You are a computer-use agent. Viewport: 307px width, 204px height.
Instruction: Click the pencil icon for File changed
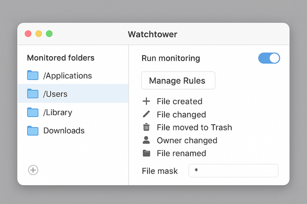click(146, 114)
